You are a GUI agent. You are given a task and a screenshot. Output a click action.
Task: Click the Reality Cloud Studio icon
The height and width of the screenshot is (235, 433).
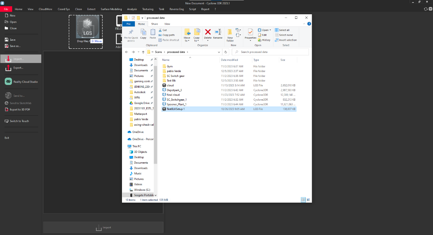(x=8, y=81)
